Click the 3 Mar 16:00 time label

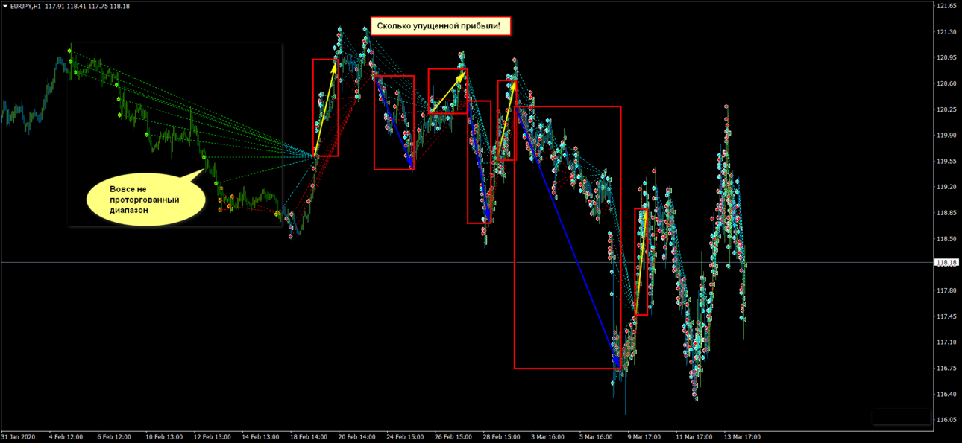point(547,437)
